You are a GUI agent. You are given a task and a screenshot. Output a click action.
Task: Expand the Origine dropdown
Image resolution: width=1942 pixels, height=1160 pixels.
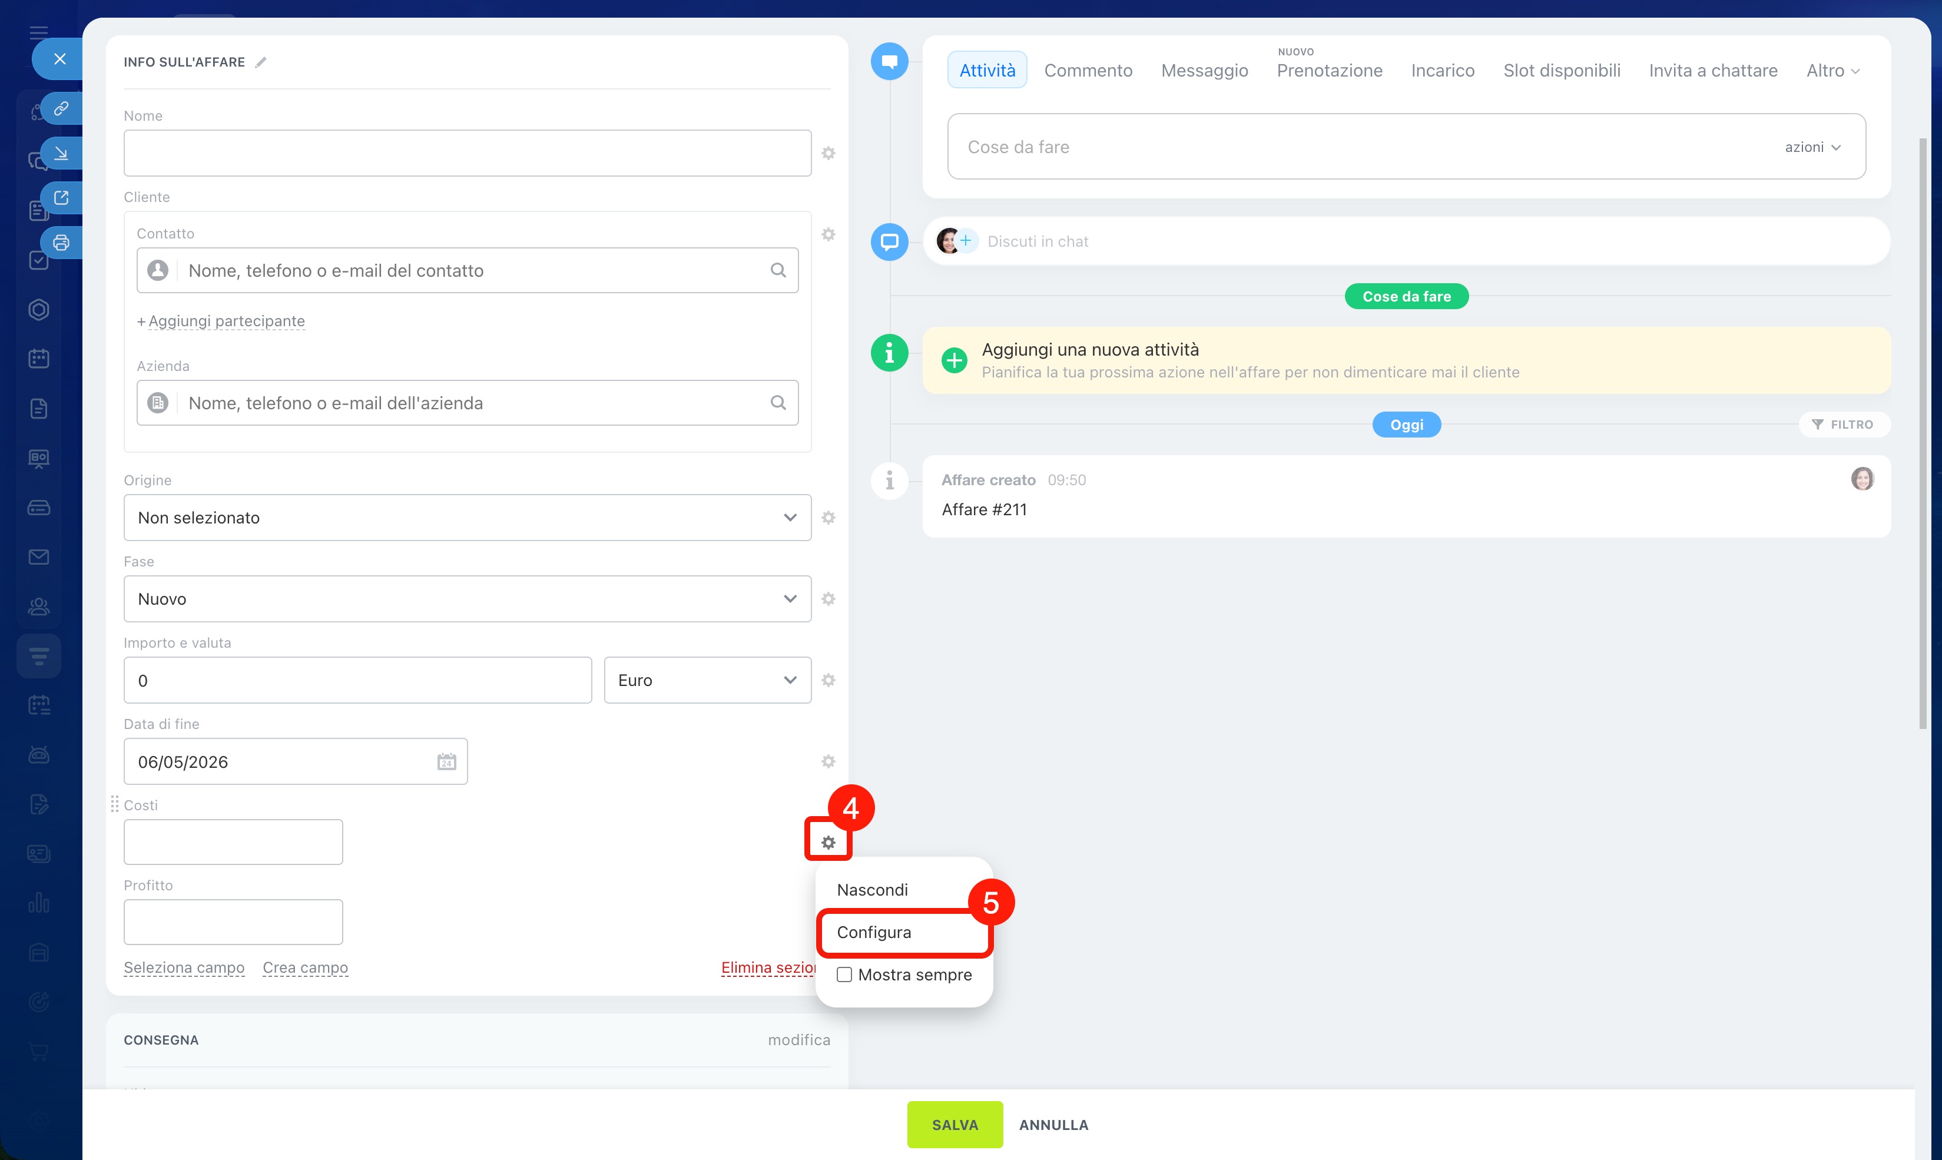[x=466, y=518]
